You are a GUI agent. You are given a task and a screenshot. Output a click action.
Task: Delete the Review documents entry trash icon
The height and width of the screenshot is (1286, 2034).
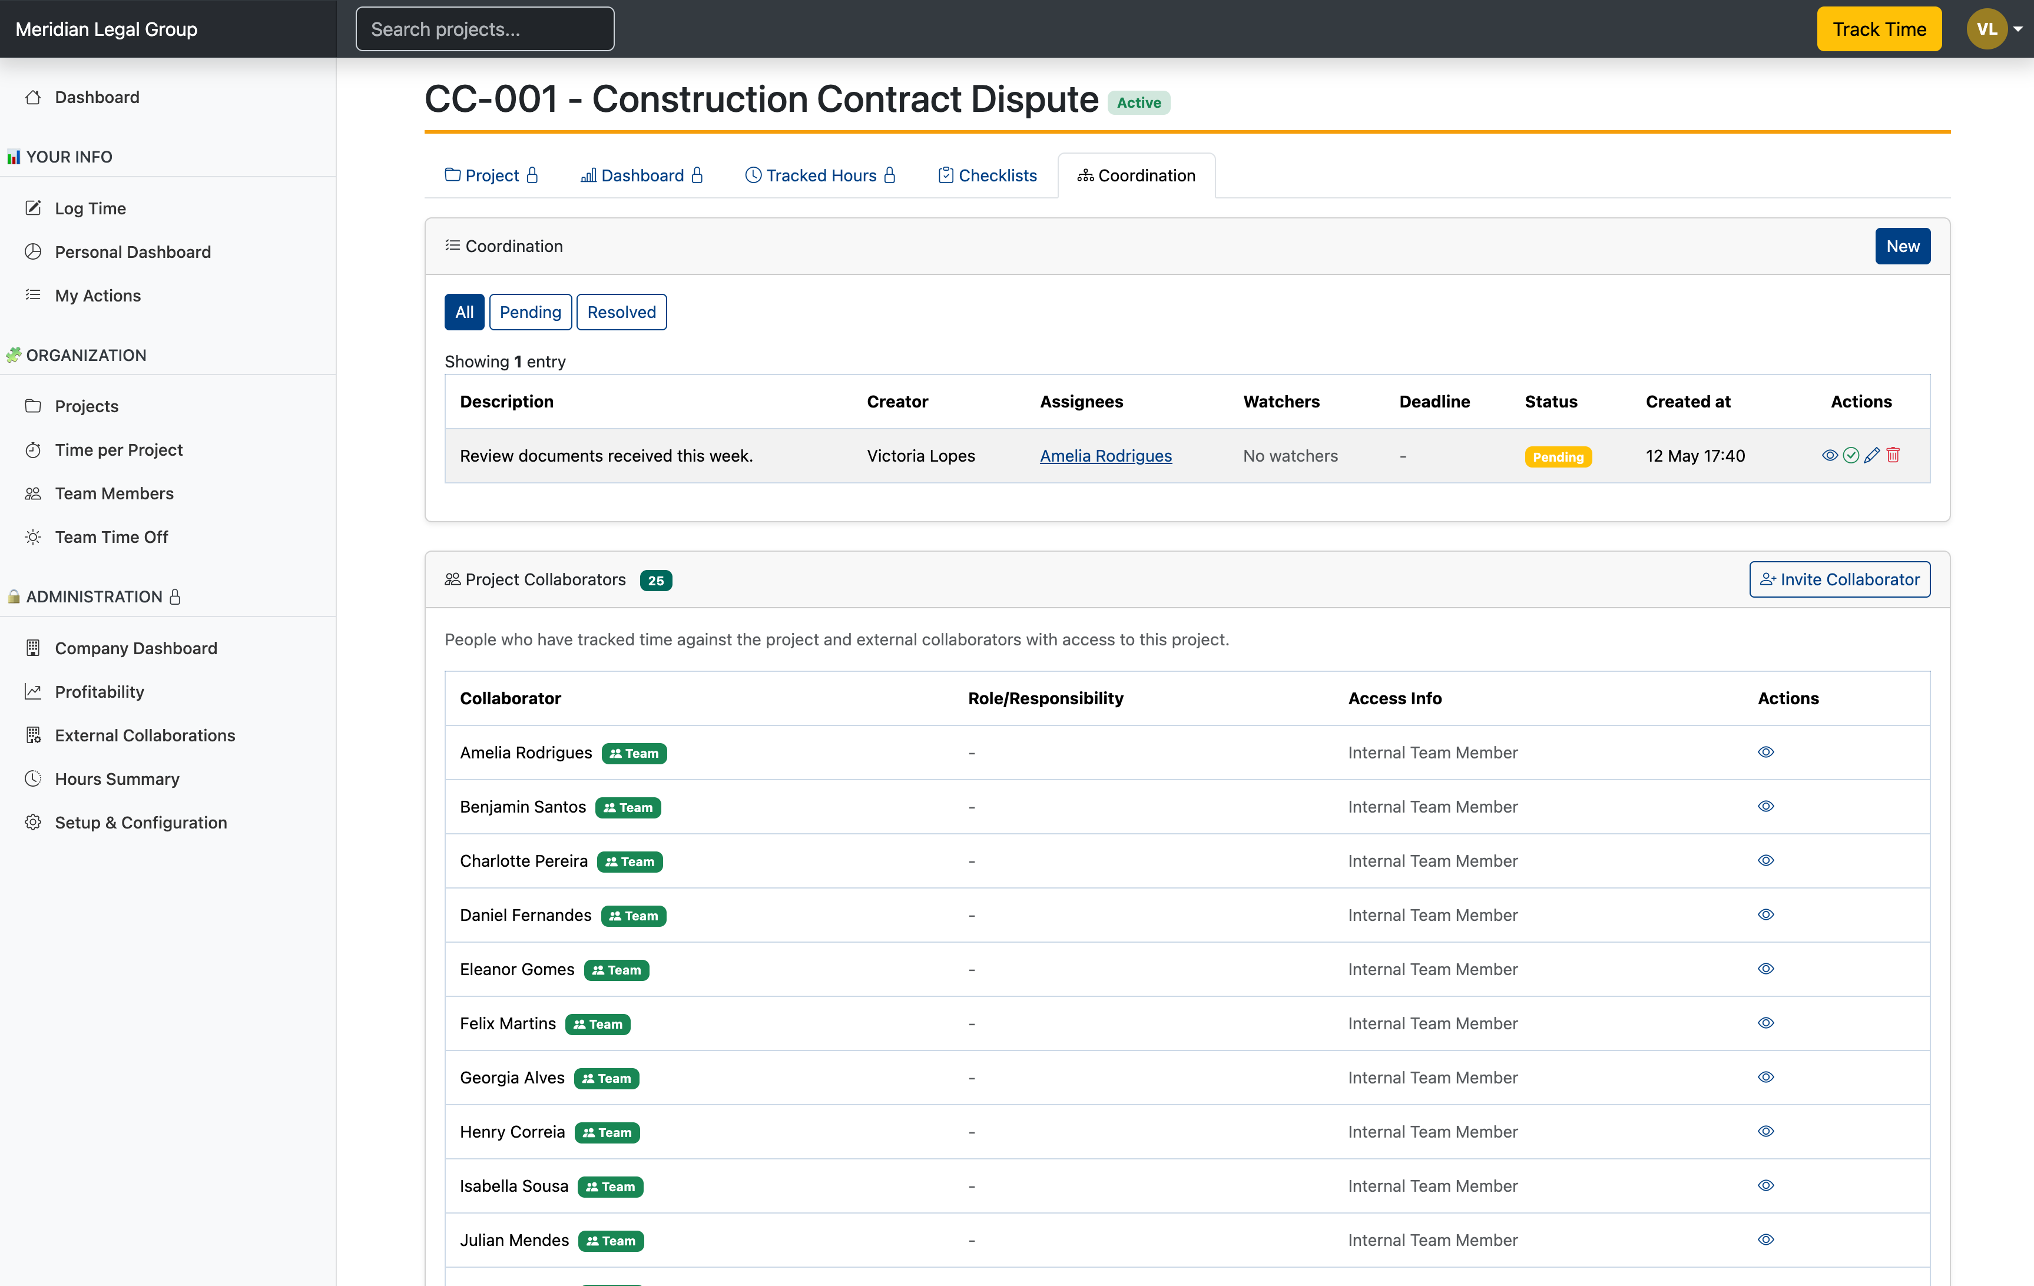point(1893,455)
